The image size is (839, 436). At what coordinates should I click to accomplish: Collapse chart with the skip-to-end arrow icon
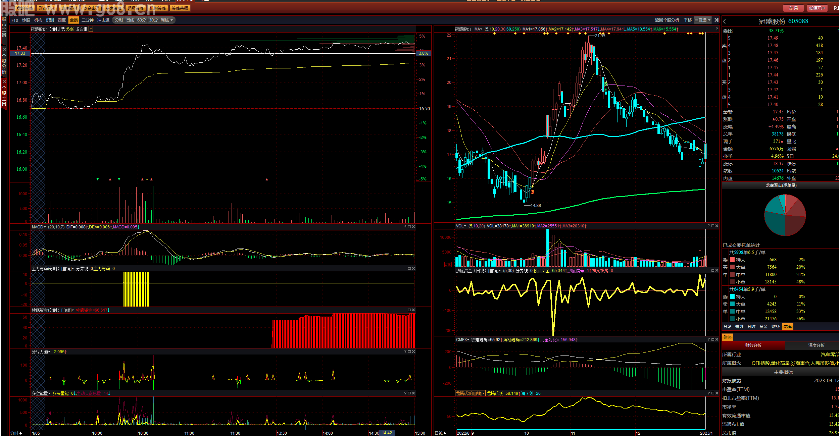pyautogui.click(x=717, y=20)
